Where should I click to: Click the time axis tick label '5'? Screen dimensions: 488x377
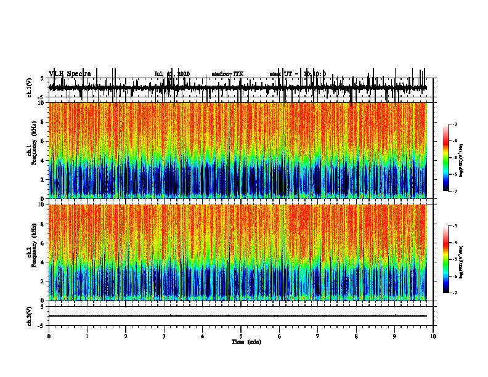[x=241, y=336]
